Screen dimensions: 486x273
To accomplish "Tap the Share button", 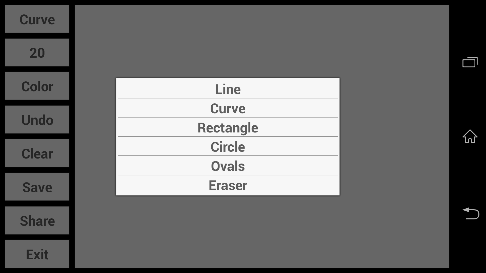I will pyautogui.click(x=37, y=221).
